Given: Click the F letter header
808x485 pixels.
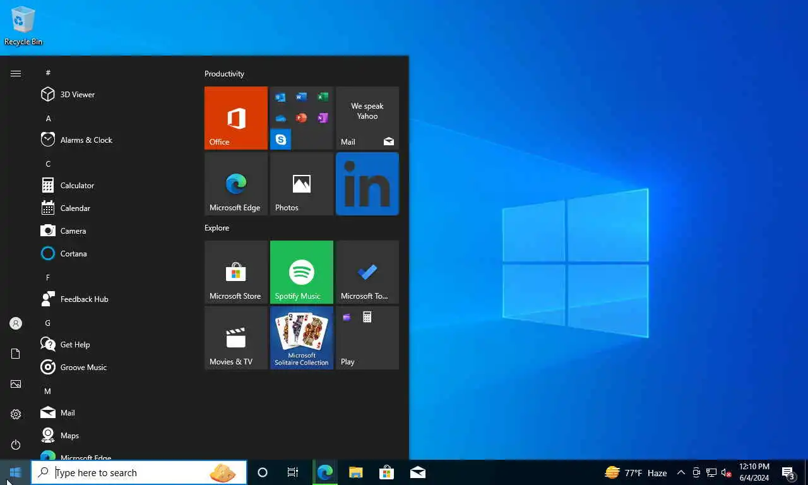Looking at the screenshot, I should tap(48, 277).
